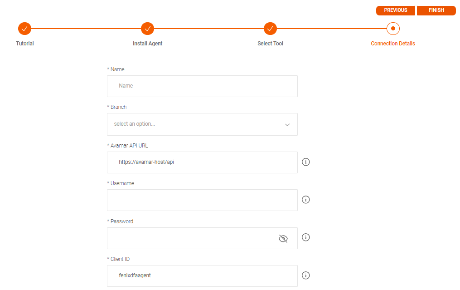
Task: Toggle password visibility eye icon
Action: (283, 239)
